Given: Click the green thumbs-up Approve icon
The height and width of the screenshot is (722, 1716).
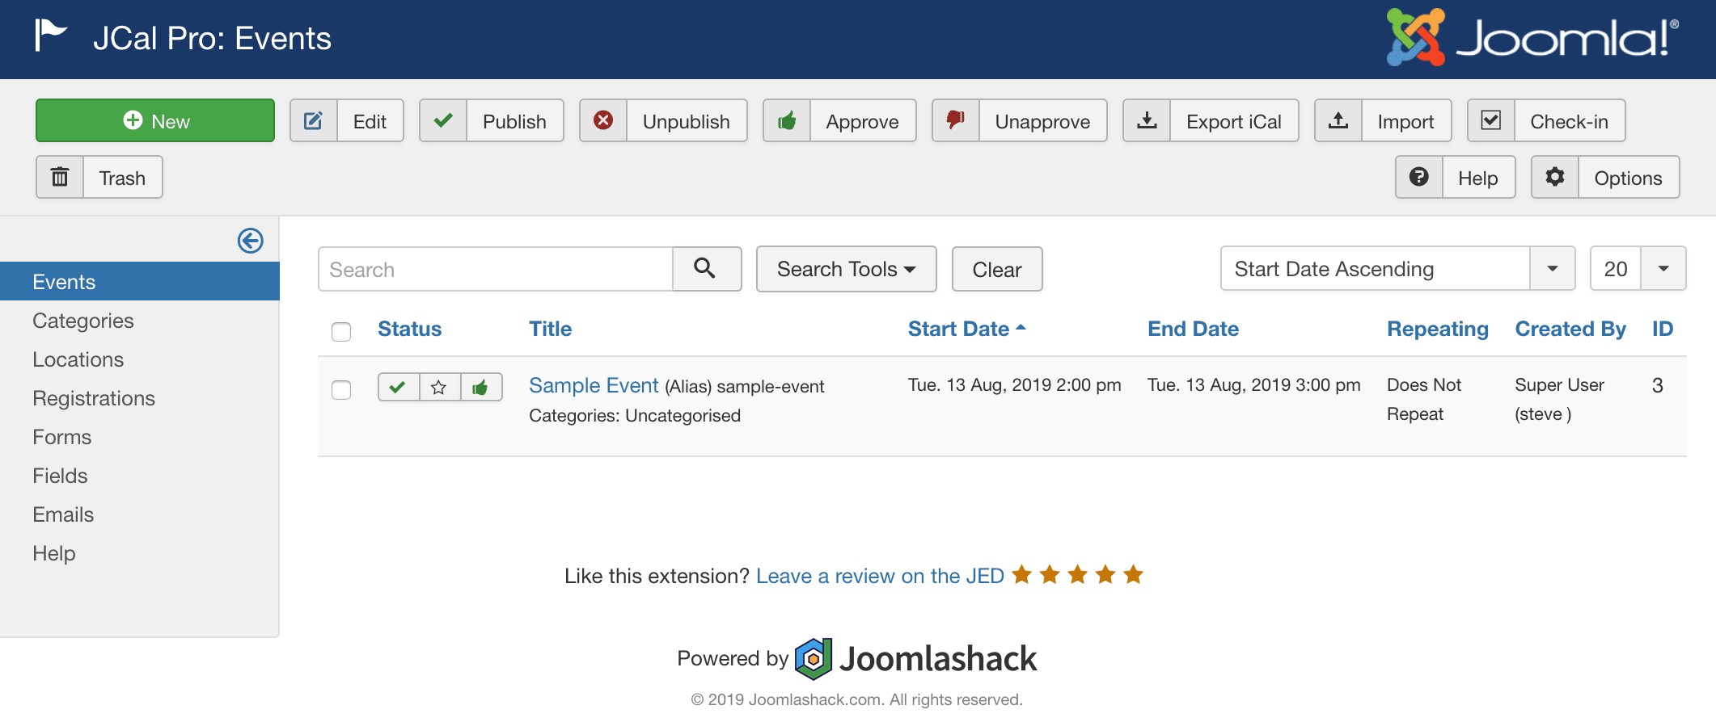Looking at the screenshot, I should point(787,121).
